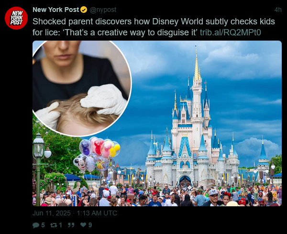
Task: Click the retweet count 1
Action: coord(60,225)
